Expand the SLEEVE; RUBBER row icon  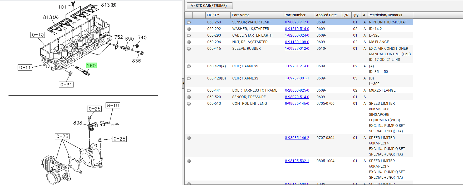(189, 49)
